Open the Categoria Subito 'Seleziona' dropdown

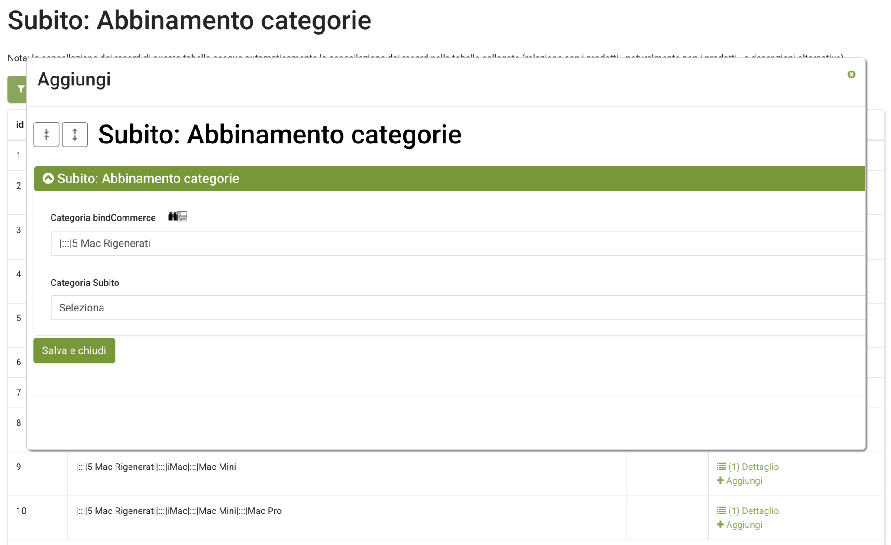point(457,308)
